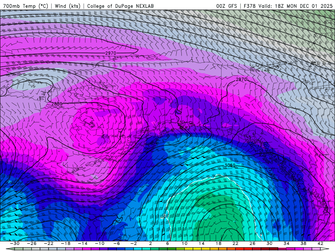
Task: Click the -30 colorbar scale label
Action: pyautogui.click(x=15, y=243)
